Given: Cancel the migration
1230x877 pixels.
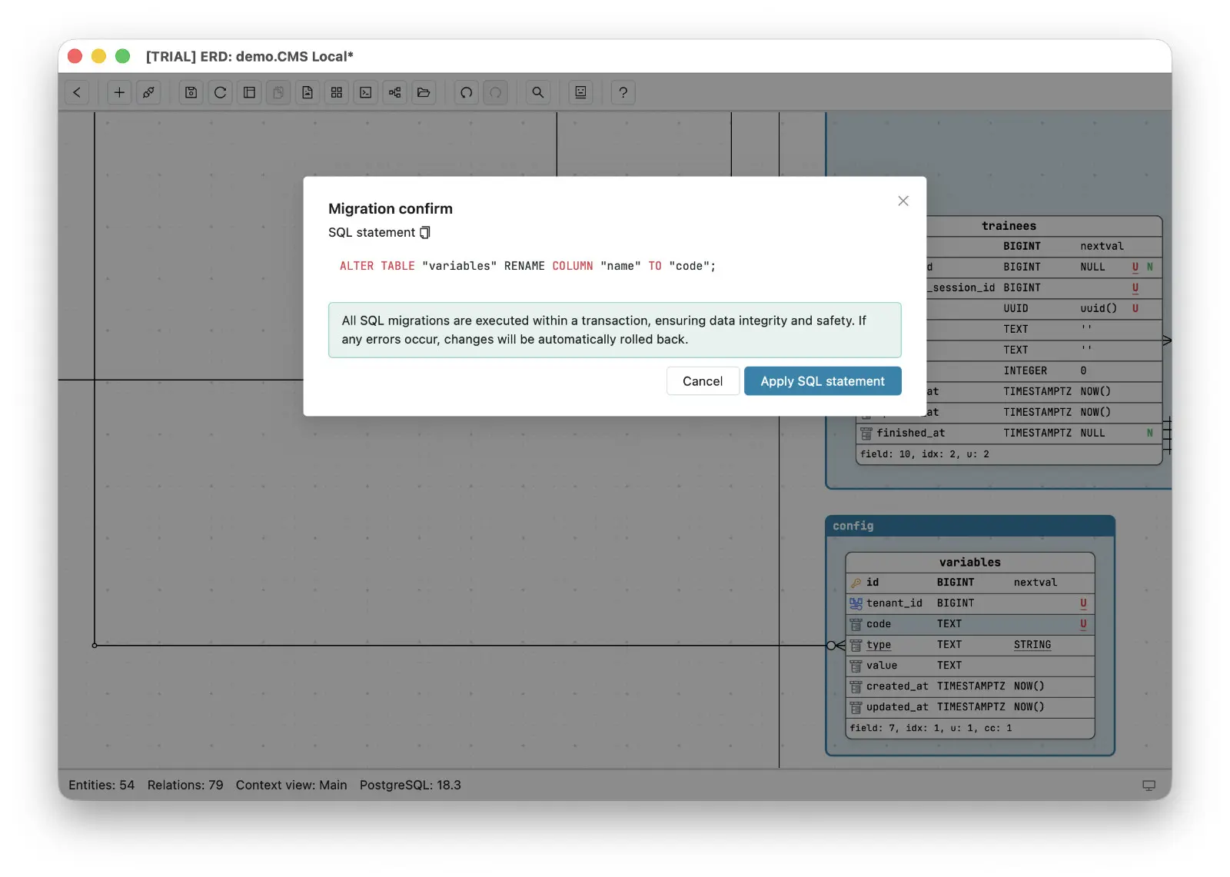Looking at the screenshot, I should click(703, 381).
